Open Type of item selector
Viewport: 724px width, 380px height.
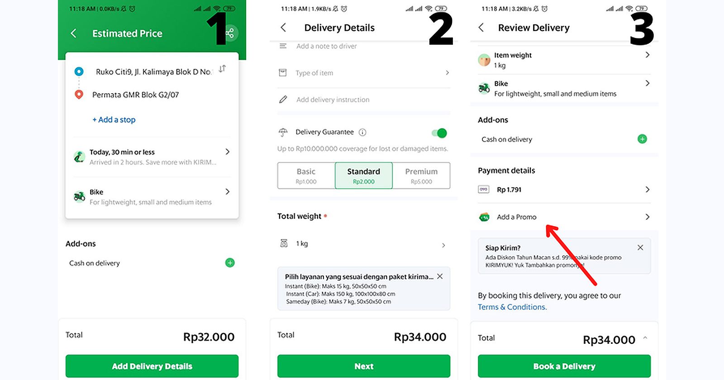(x=364, y=73)
